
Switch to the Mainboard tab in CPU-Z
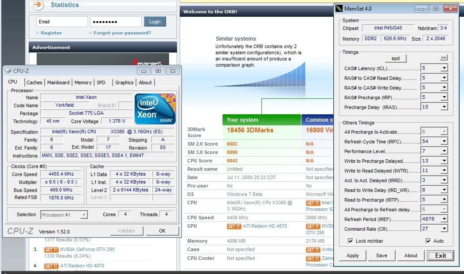(x=58, y=83)
